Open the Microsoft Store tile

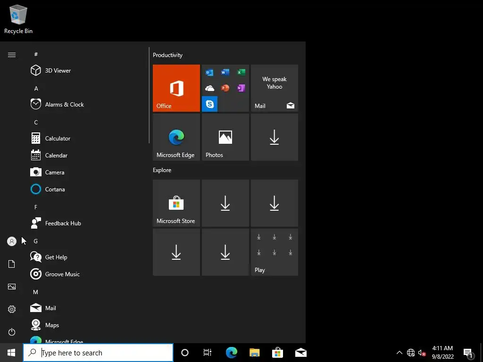coord(176,203)
